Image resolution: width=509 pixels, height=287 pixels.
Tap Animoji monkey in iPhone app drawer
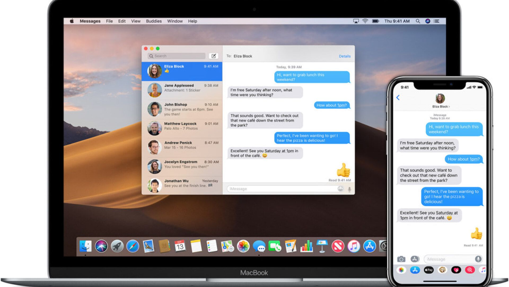click(x=442, y=270)
